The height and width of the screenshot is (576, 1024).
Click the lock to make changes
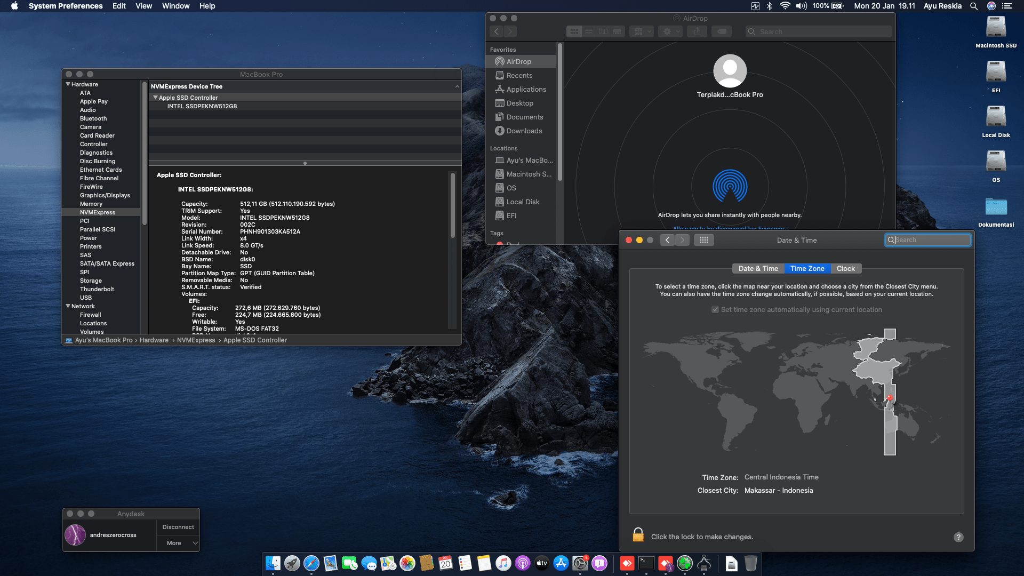coord(638,535)
